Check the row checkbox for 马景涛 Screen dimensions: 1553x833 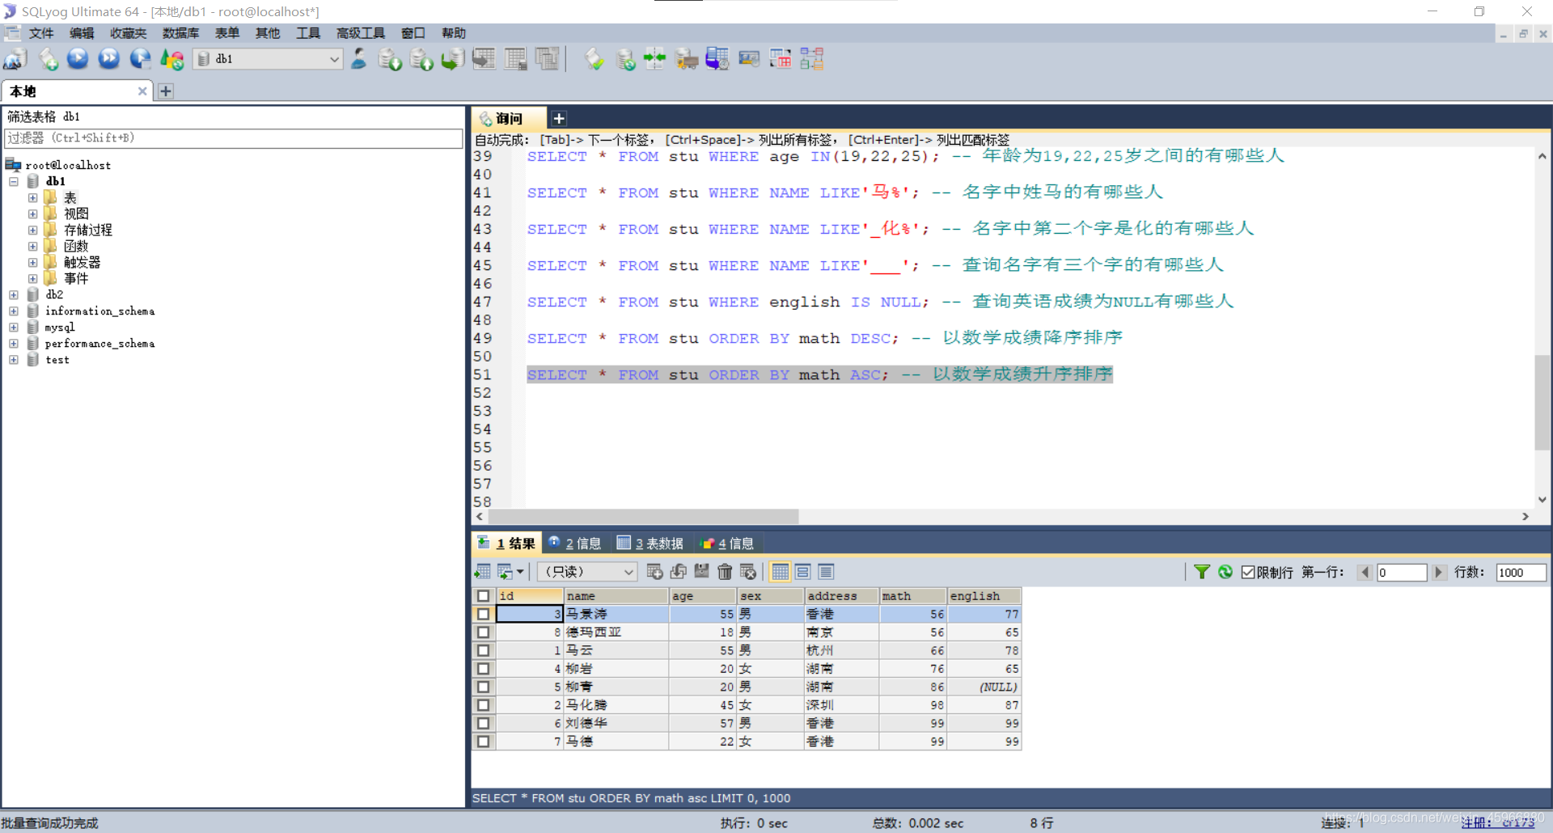[x=483, y=614]
